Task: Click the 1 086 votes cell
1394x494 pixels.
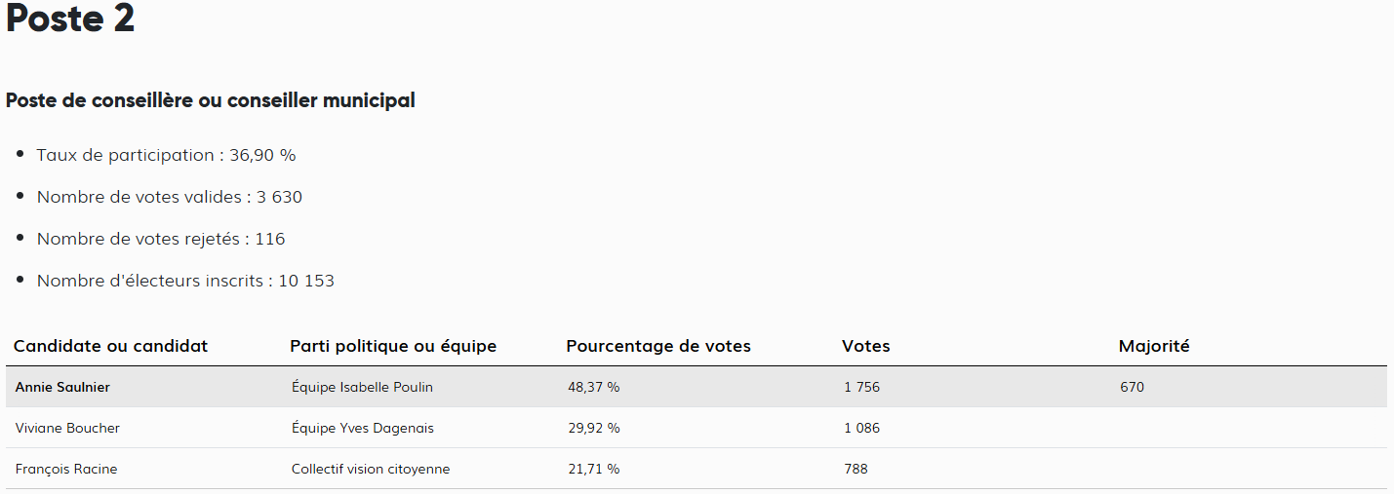Action: click(860, 428)
